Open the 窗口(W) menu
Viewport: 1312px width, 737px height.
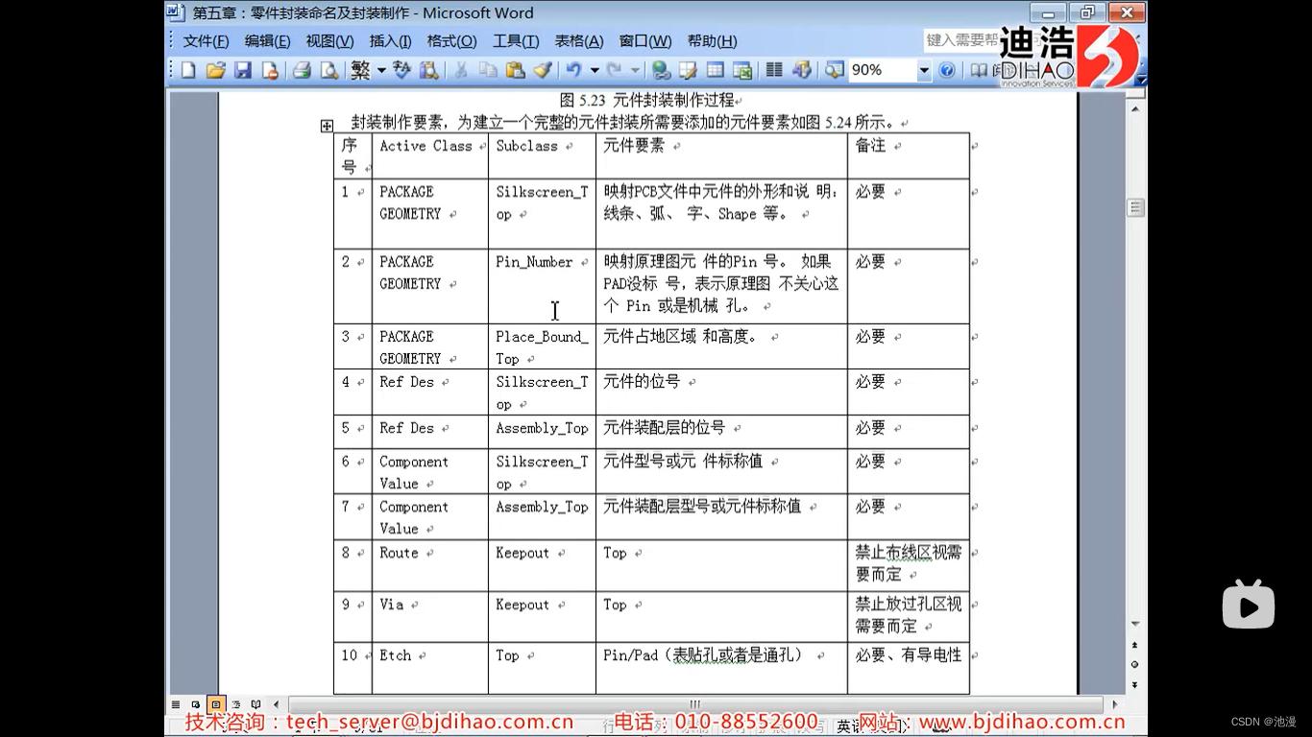(x=645, y=41)
